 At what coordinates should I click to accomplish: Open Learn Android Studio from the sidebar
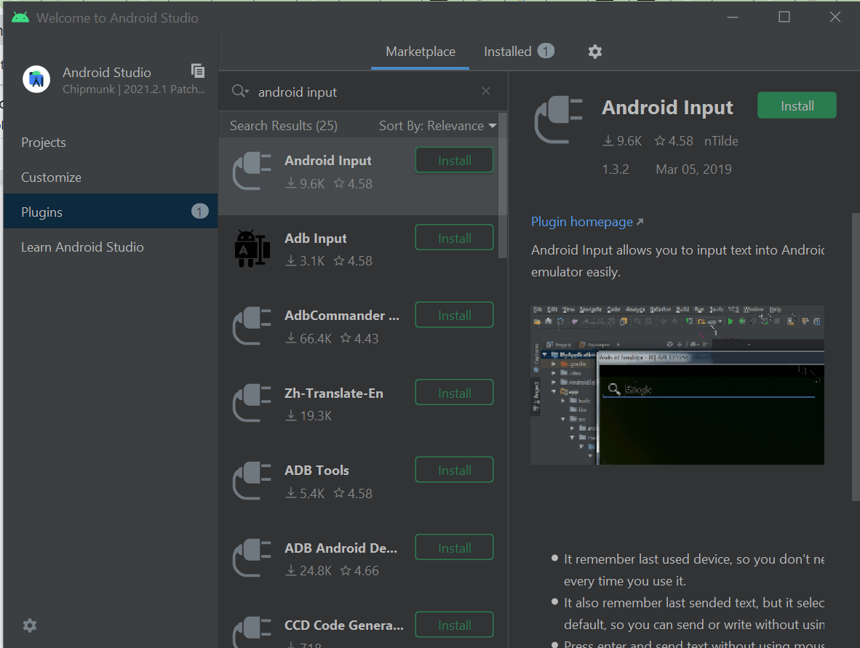click(82, 247)
